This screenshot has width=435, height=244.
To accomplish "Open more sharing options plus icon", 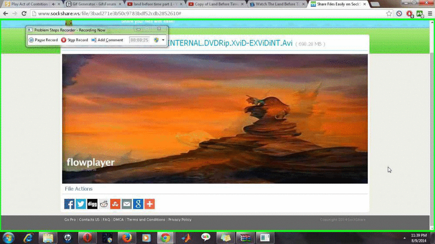I will click(150, 204).
